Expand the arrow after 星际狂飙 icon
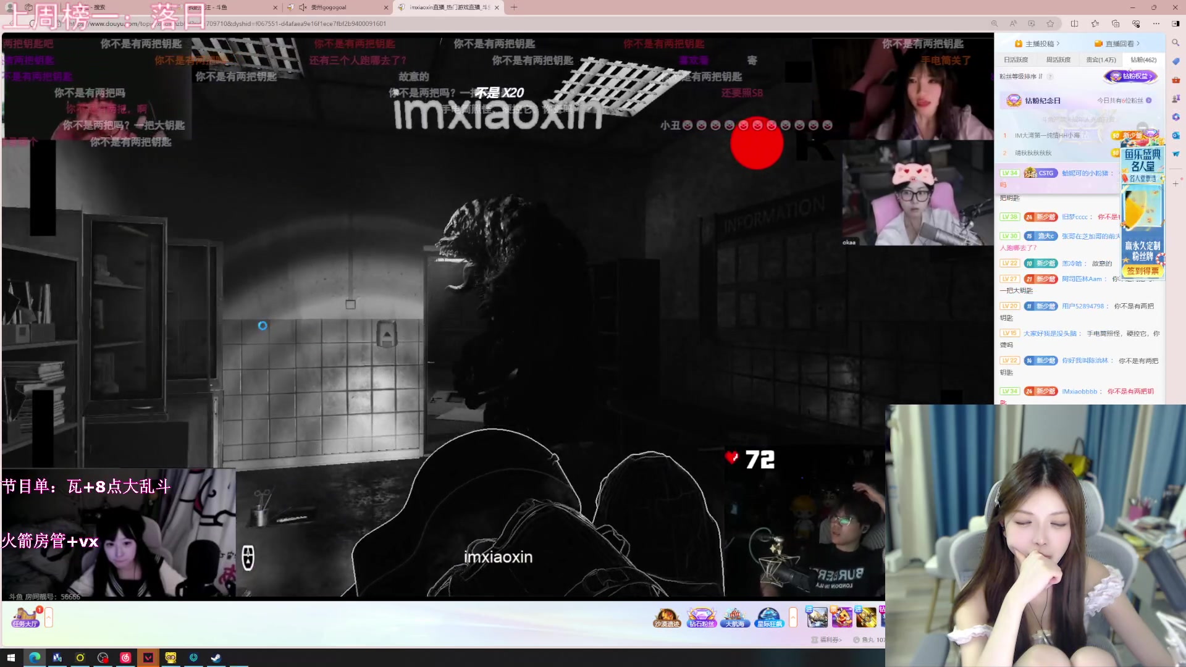Image resolution: width=1186 pixels, height=667 pixels. tap(793, 617)
